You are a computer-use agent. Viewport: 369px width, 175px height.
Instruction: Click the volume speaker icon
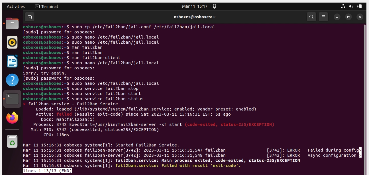click(351, 6)
